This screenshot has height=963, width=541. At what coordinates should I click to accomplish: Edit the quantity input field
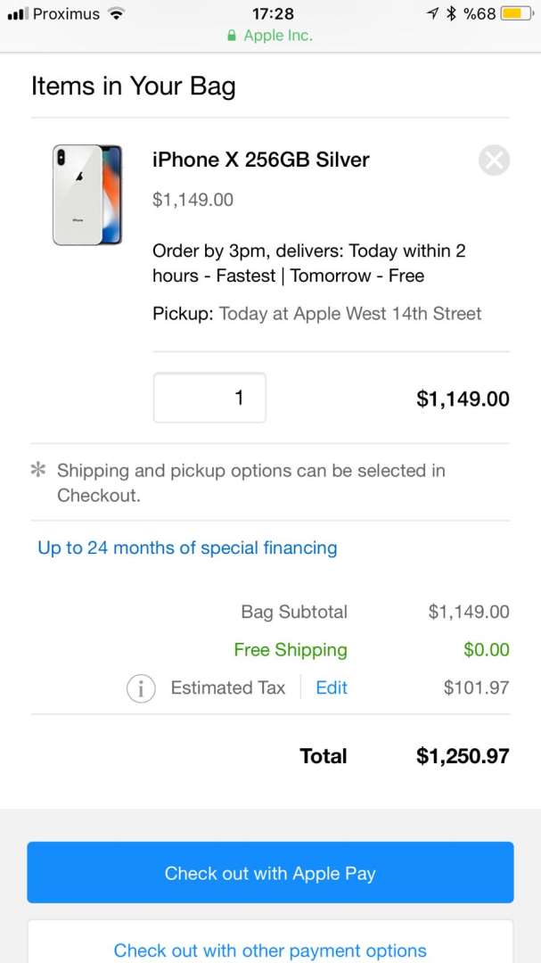click(209, 398)
